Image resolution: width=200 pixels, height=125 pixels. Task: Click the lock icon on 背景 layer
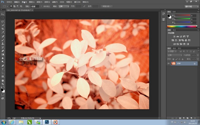194,63
